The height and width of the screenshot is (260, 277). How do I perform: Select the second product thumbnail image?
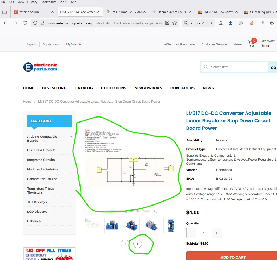(112, 225)
